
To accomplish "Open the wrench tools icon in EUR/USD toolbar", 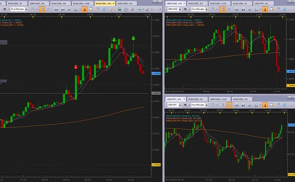I will pos(133,9).
